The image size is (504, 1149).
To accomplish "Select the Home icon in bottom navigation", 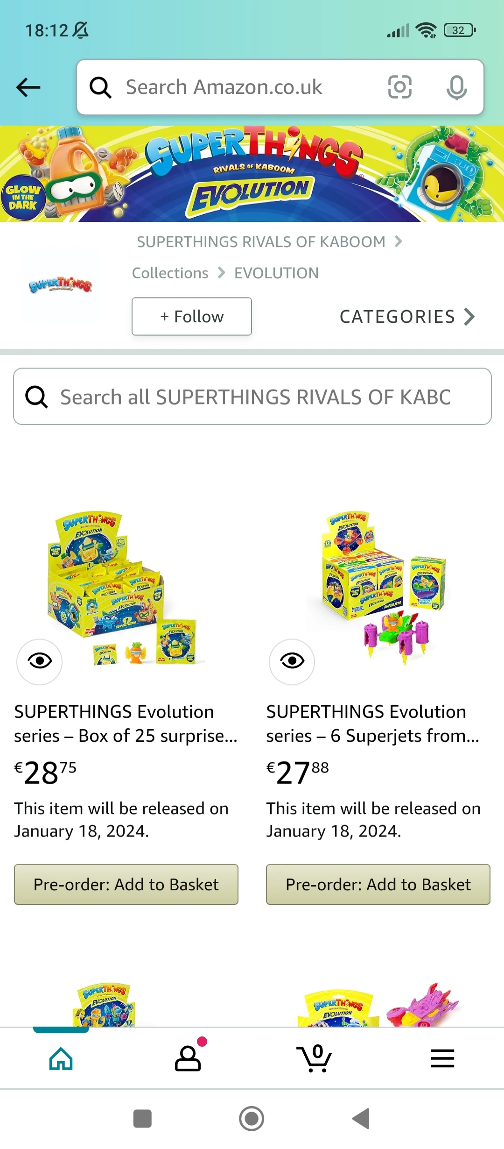I will 61,1059.
